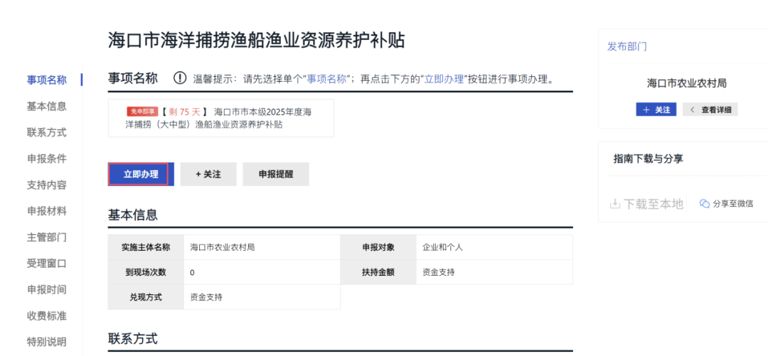Screen dimensions: 768x356
Task: Click the 立即办理 button
Action: (141, 174)
